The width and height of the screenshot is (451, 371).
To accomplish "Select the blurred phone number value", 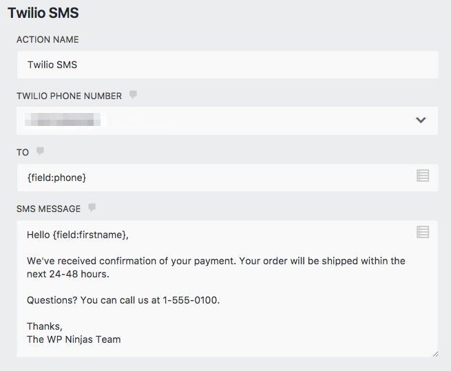I will click(x=65, y=120).
